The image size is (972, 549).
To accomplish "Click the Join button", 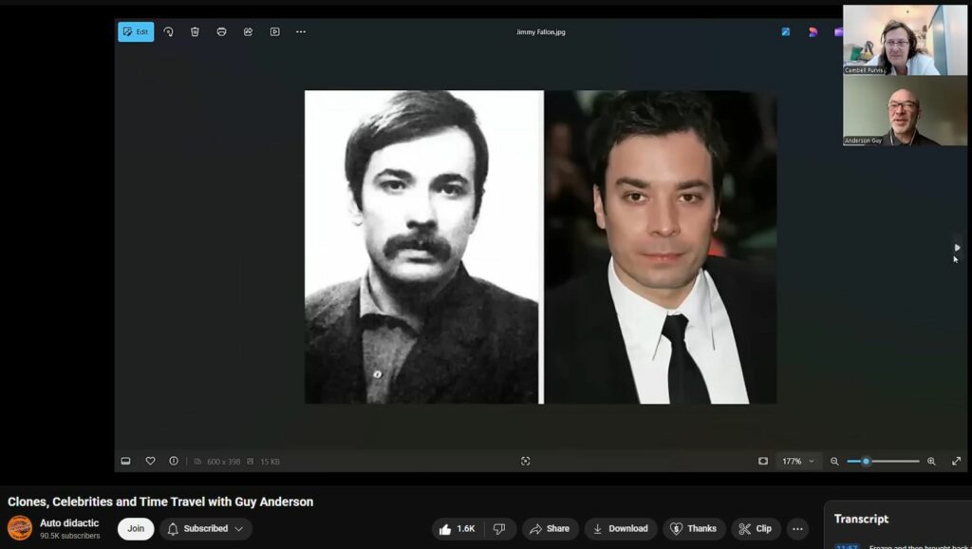I will click(x=136, y=528).
